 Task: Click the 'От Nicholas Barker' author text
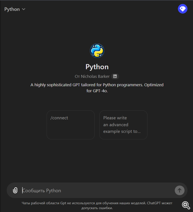point(92,76)
